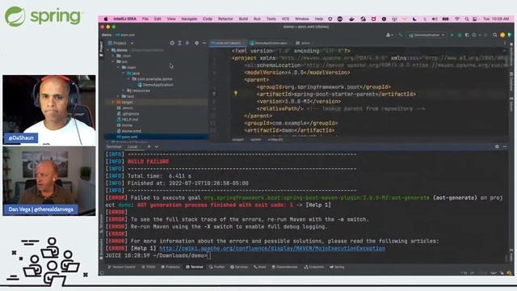Open the Navigate menu
This screenshot has height=291, width=517.
(189, 19)
